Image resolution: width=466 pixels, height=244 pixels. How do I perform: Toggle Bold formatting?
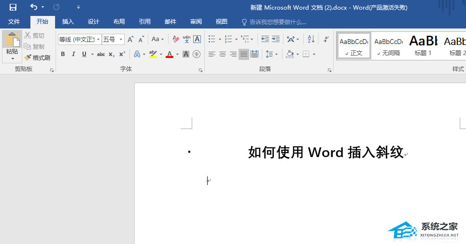63,54
